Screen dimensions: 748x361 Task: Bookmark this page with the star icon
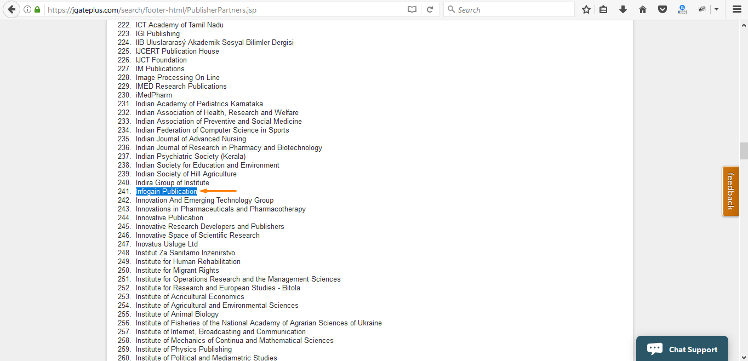point(586,10)
